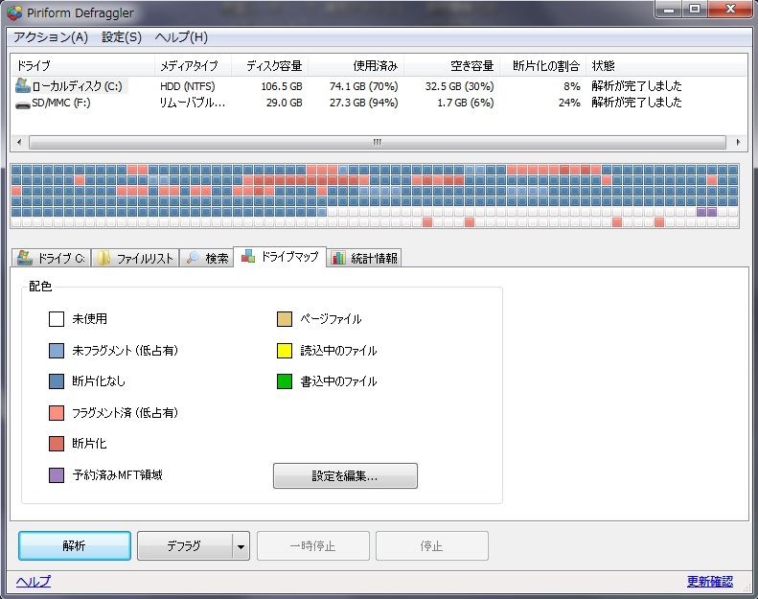Image resolution: width=758 pixels, height=599 pixels.
Task: Click the 未フラグメント(低占有) light blue swatch
Action: tap(57, 351)
